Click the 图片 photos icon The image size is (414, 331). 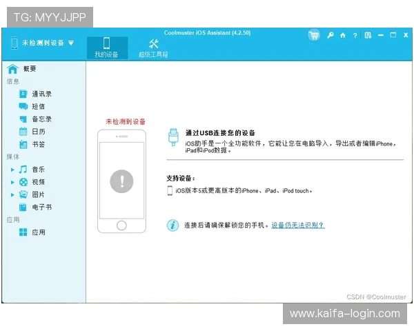coord(23,194)
